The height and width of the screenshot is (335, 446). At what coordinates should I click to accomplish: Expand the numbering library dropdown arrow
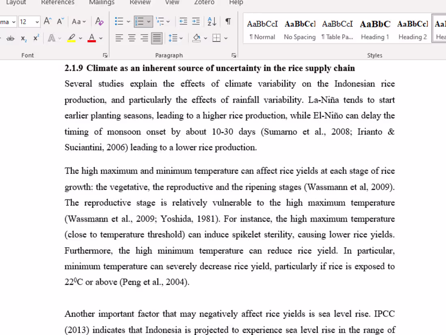pos(149,22)
